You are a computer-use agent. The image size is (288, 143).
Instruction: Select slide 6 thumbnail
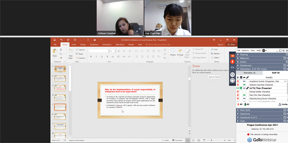click(x=60, y=117)
